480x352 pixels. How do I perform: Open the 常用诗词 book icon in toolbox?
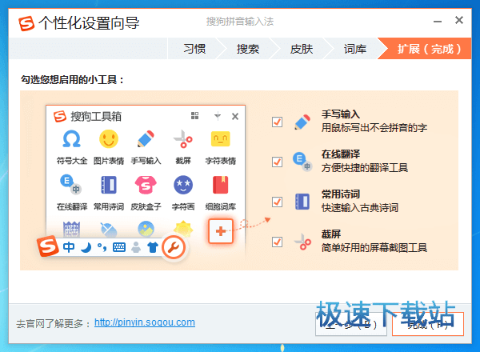point(109,185)
